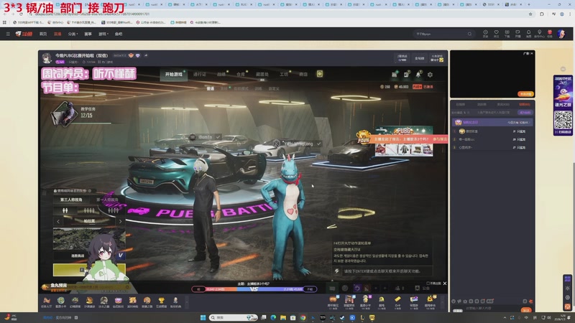Focus the Douyu search input field

(440, 34)
